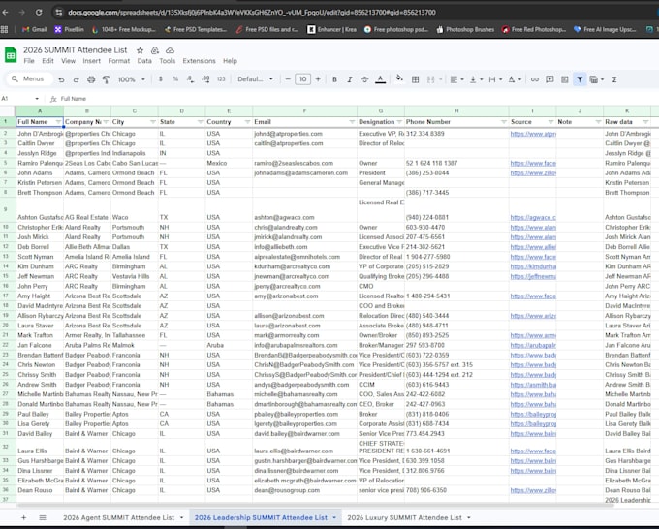Open the Text rotation dropdown

(515, 79)
